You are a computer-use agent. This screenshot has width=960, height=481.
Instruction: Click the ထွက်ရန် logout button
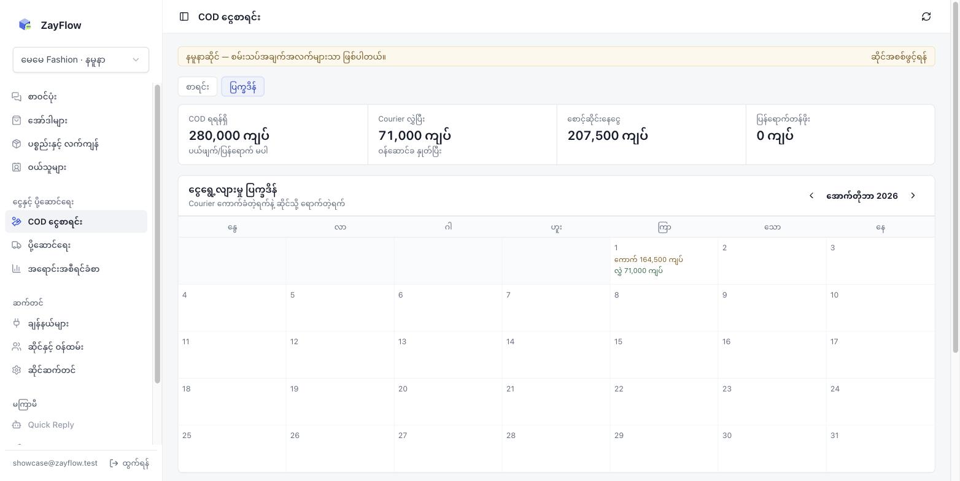pos(130,463)
